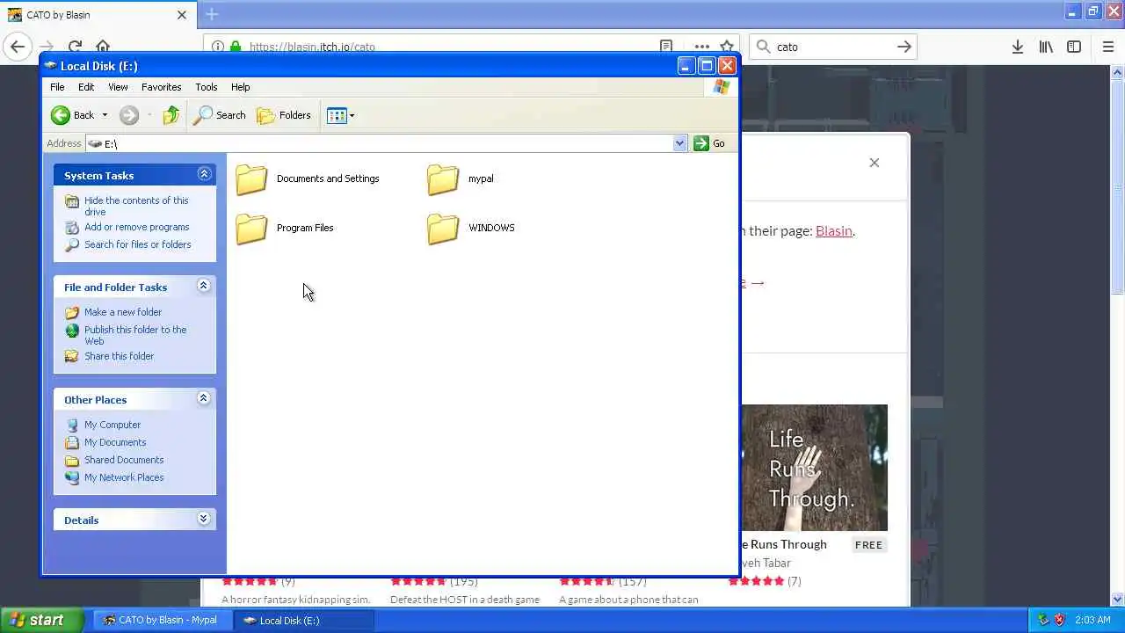Click the Forward arrow in Explorer toolbar
This screenshot has width=1125, height=633.
(129, 115)
